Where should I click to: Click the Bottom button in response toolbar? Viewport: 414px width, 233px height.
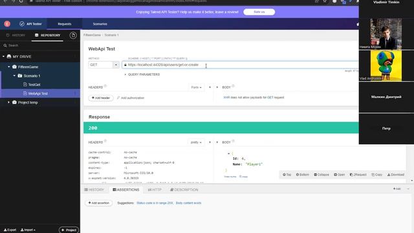point(302,175)
